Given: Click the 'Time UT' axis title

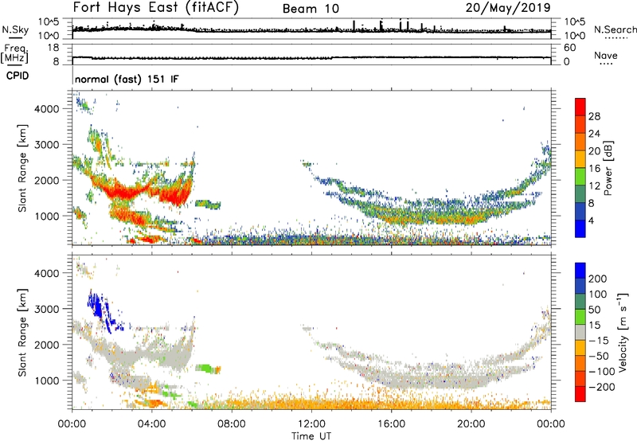Looking at the screenshot, I should coord(311,436).
